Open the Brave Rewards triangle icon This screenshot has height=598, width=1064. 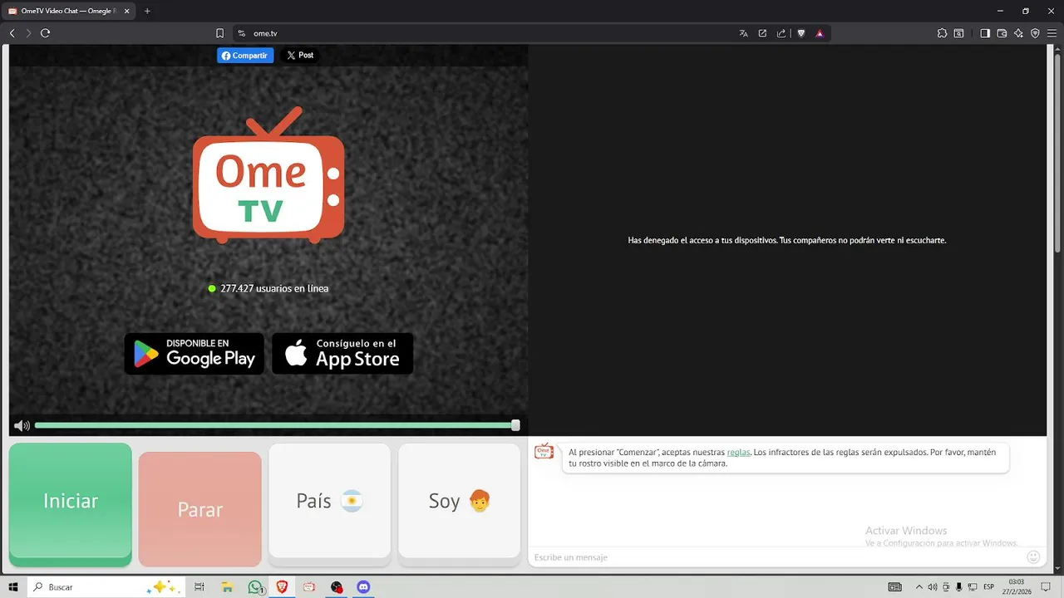point(820,33)
